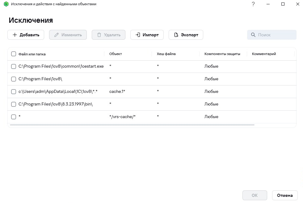This screenshot has height=203, width=303.
Task: Check the 1cestart.exe exclusion row
Action: pyautogui.click(x=14, y=66)
